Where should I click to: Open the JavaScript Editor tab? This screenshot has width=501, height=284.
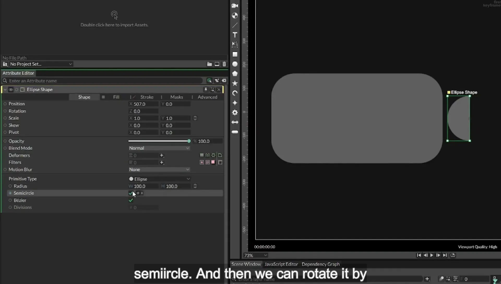(x=281, y=264)
